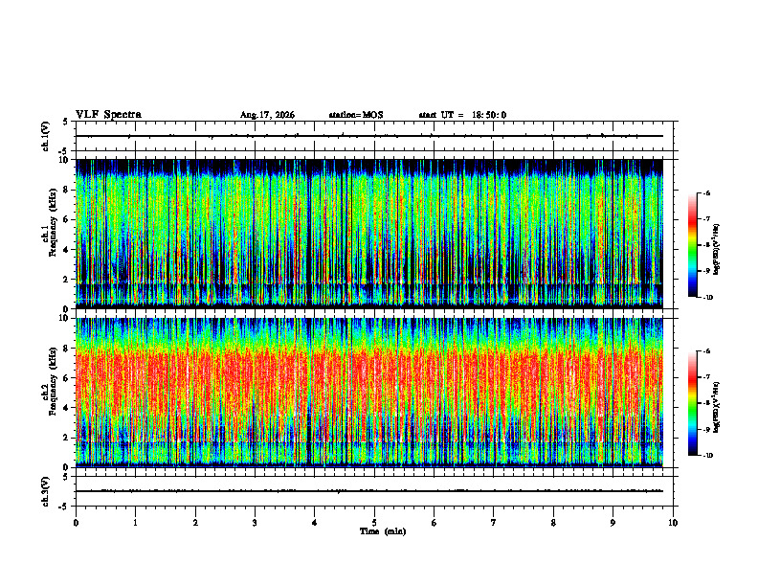Screen dimensions: 758x586
Task: Click the -6 label on ch.1 color scale
Action: coord(706,192)
